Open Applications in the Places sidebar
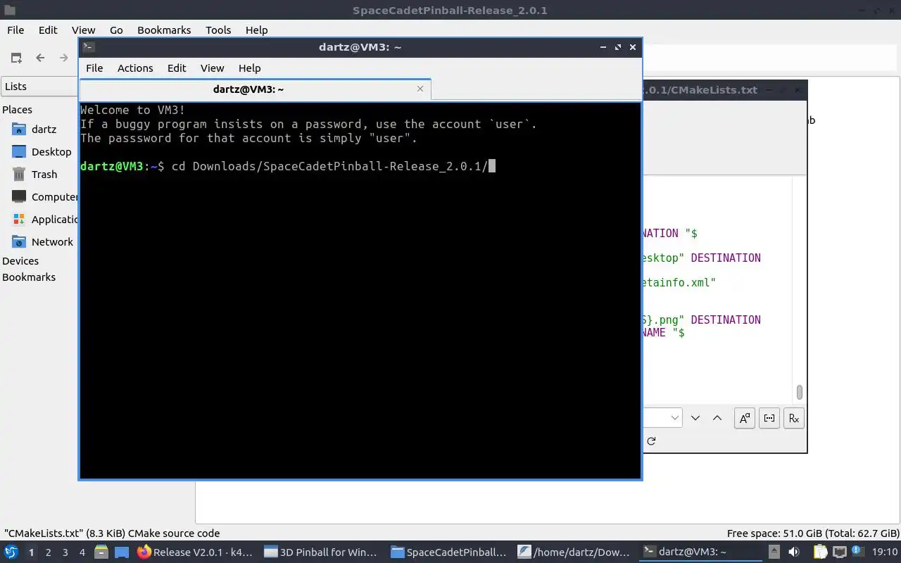 (44, 220)
